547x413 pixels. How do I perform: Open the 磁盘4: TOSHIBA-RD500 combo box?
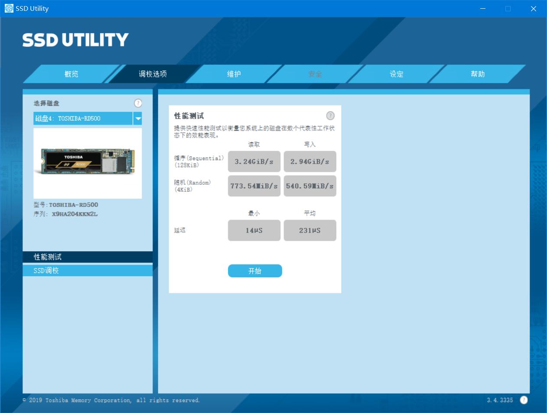88,118
